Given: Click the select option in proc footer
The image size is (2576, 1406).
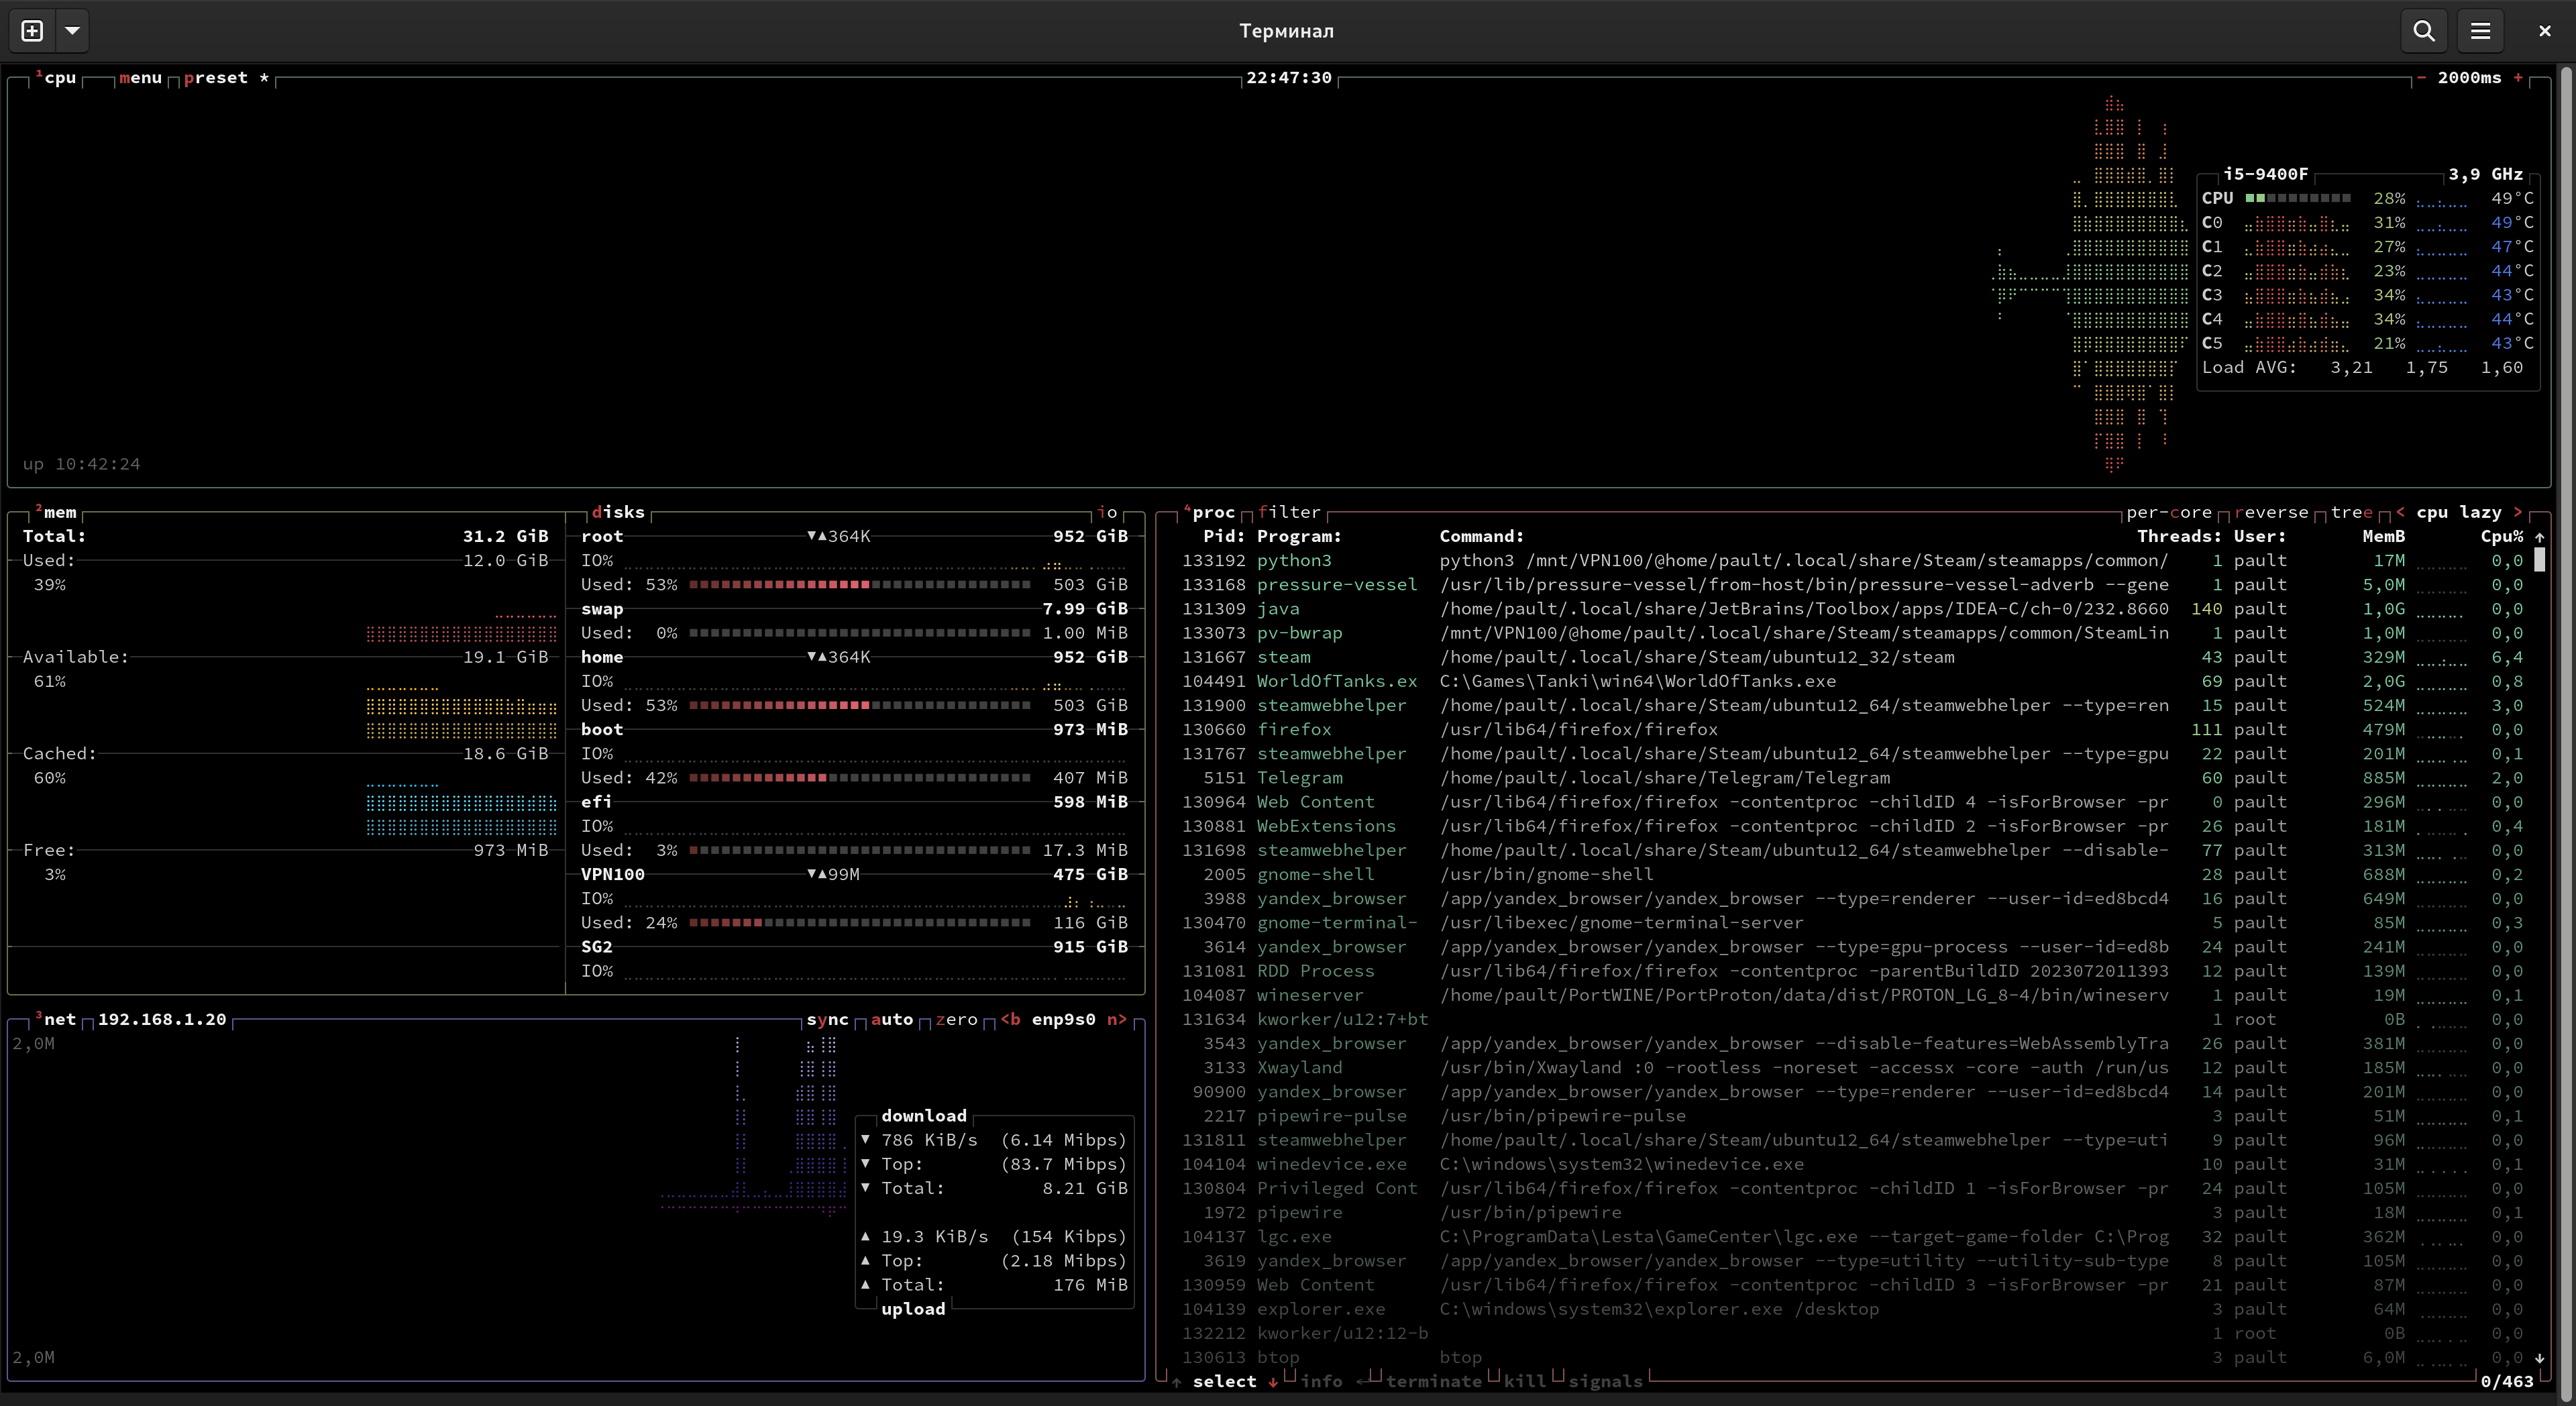Looking at the screenshot, I should (x=1224, y=1382).
